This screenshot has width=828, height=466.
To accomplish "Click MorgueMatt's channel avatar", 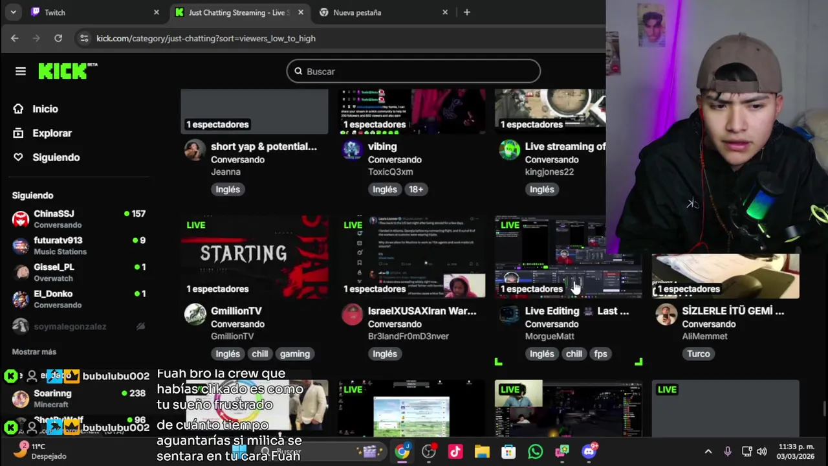I will click(509, 314).
